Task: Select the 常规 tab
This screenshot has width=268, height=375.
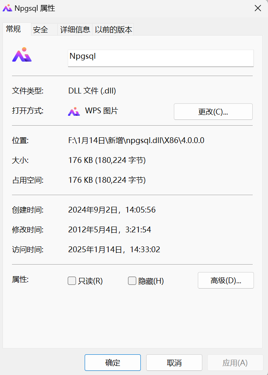Action: tap(12, 29)
